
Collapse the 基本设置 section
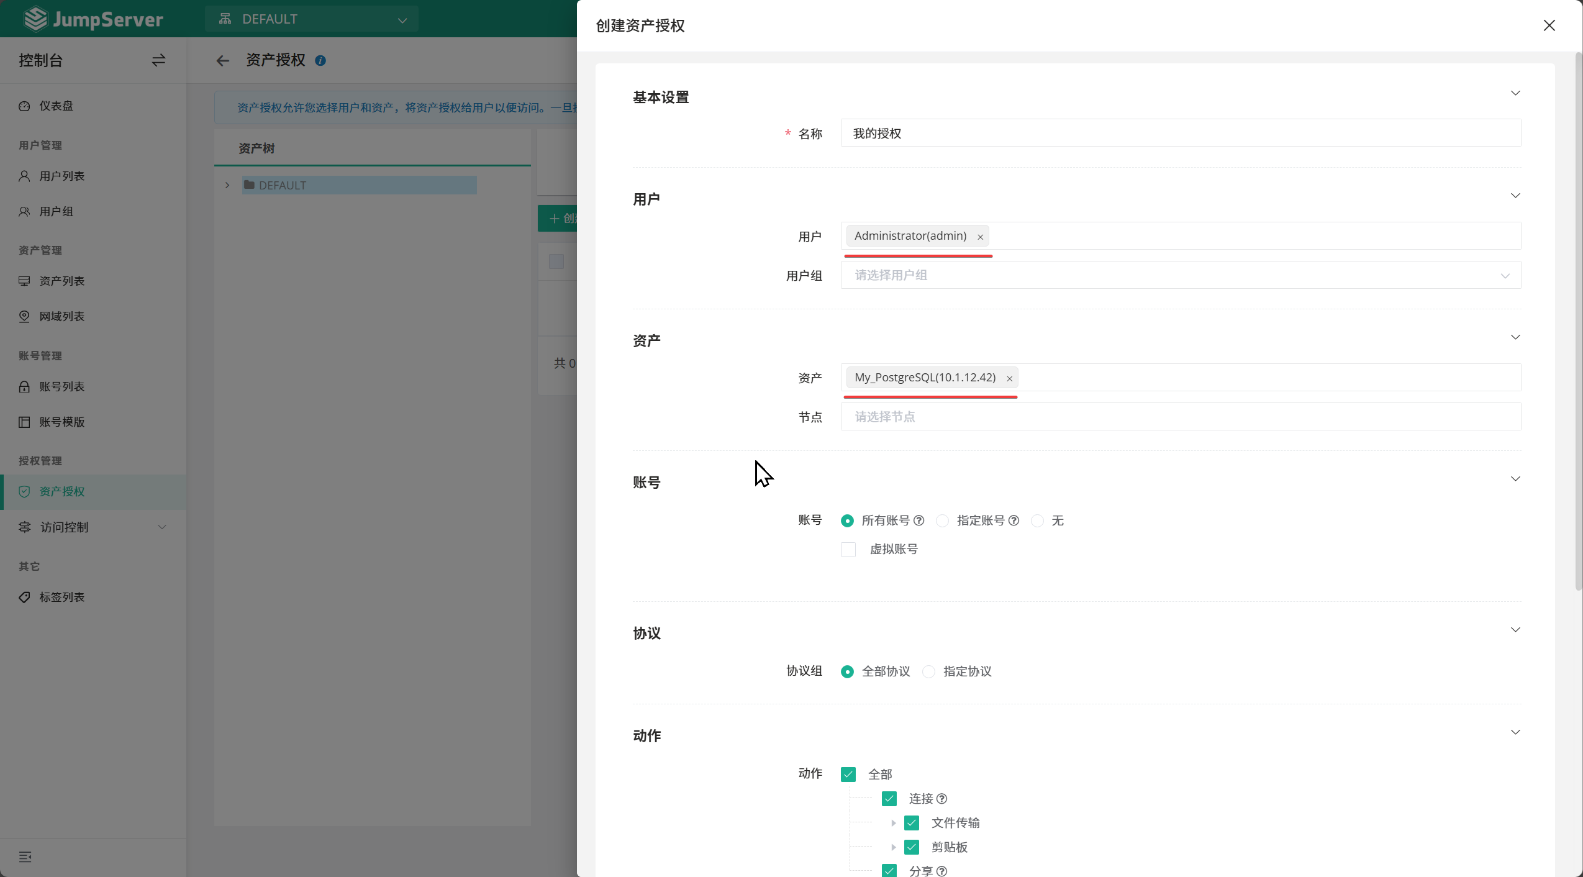pyautogui.click(x=1515, y=93)
